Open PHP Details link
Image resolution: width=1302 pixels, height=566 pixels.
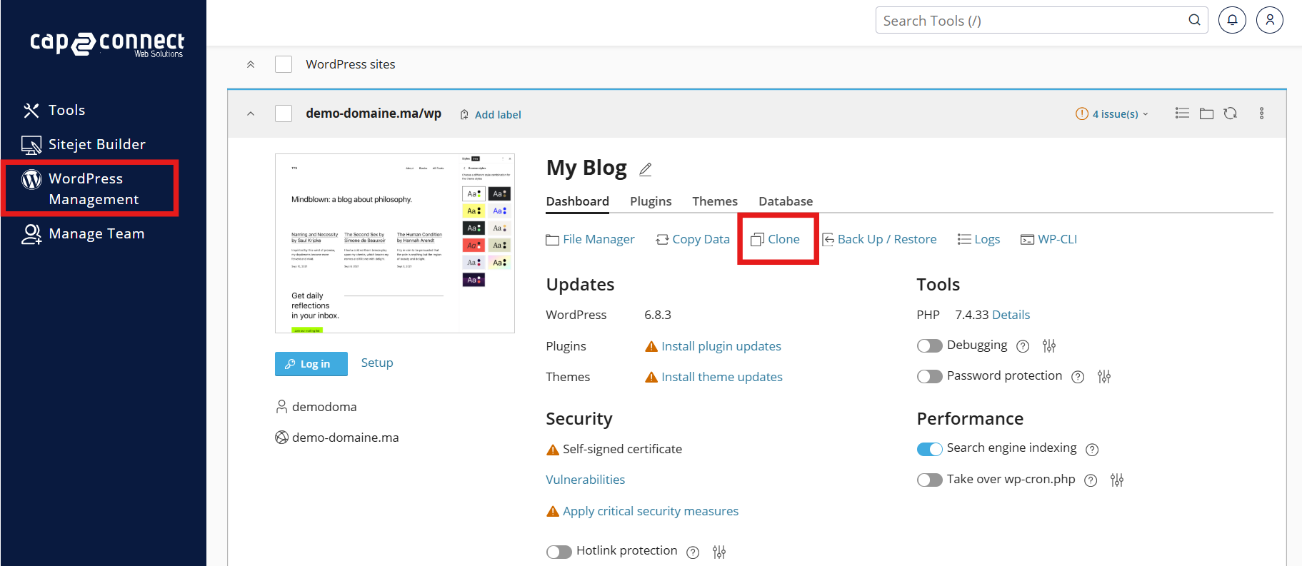click(x=1011, y=315)
